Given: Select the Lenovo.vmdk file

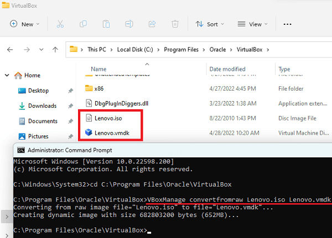Looking at the screenshot, I should click(x=111, y=133).
